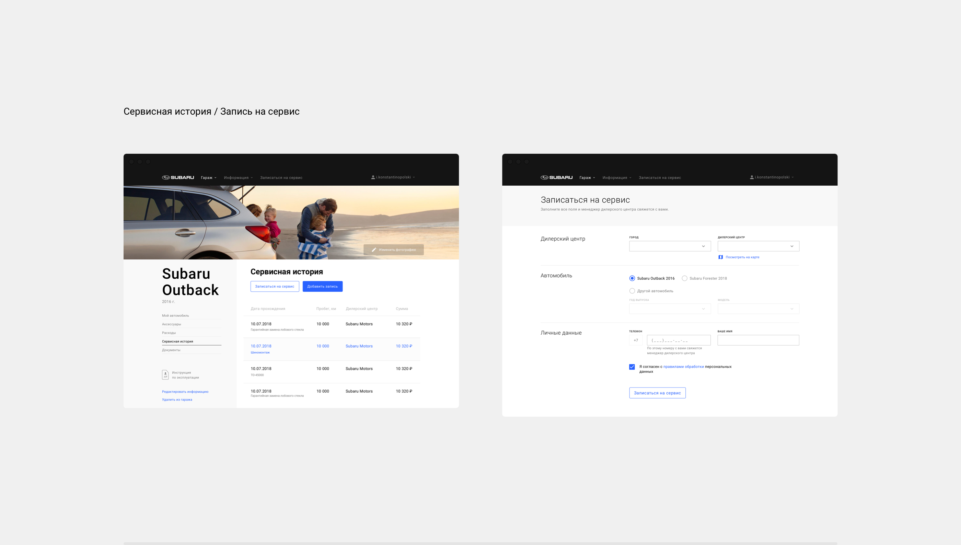Open i.konstantinopolski account menu in left window
Screen dimensions: 961x545
point(393,177)
